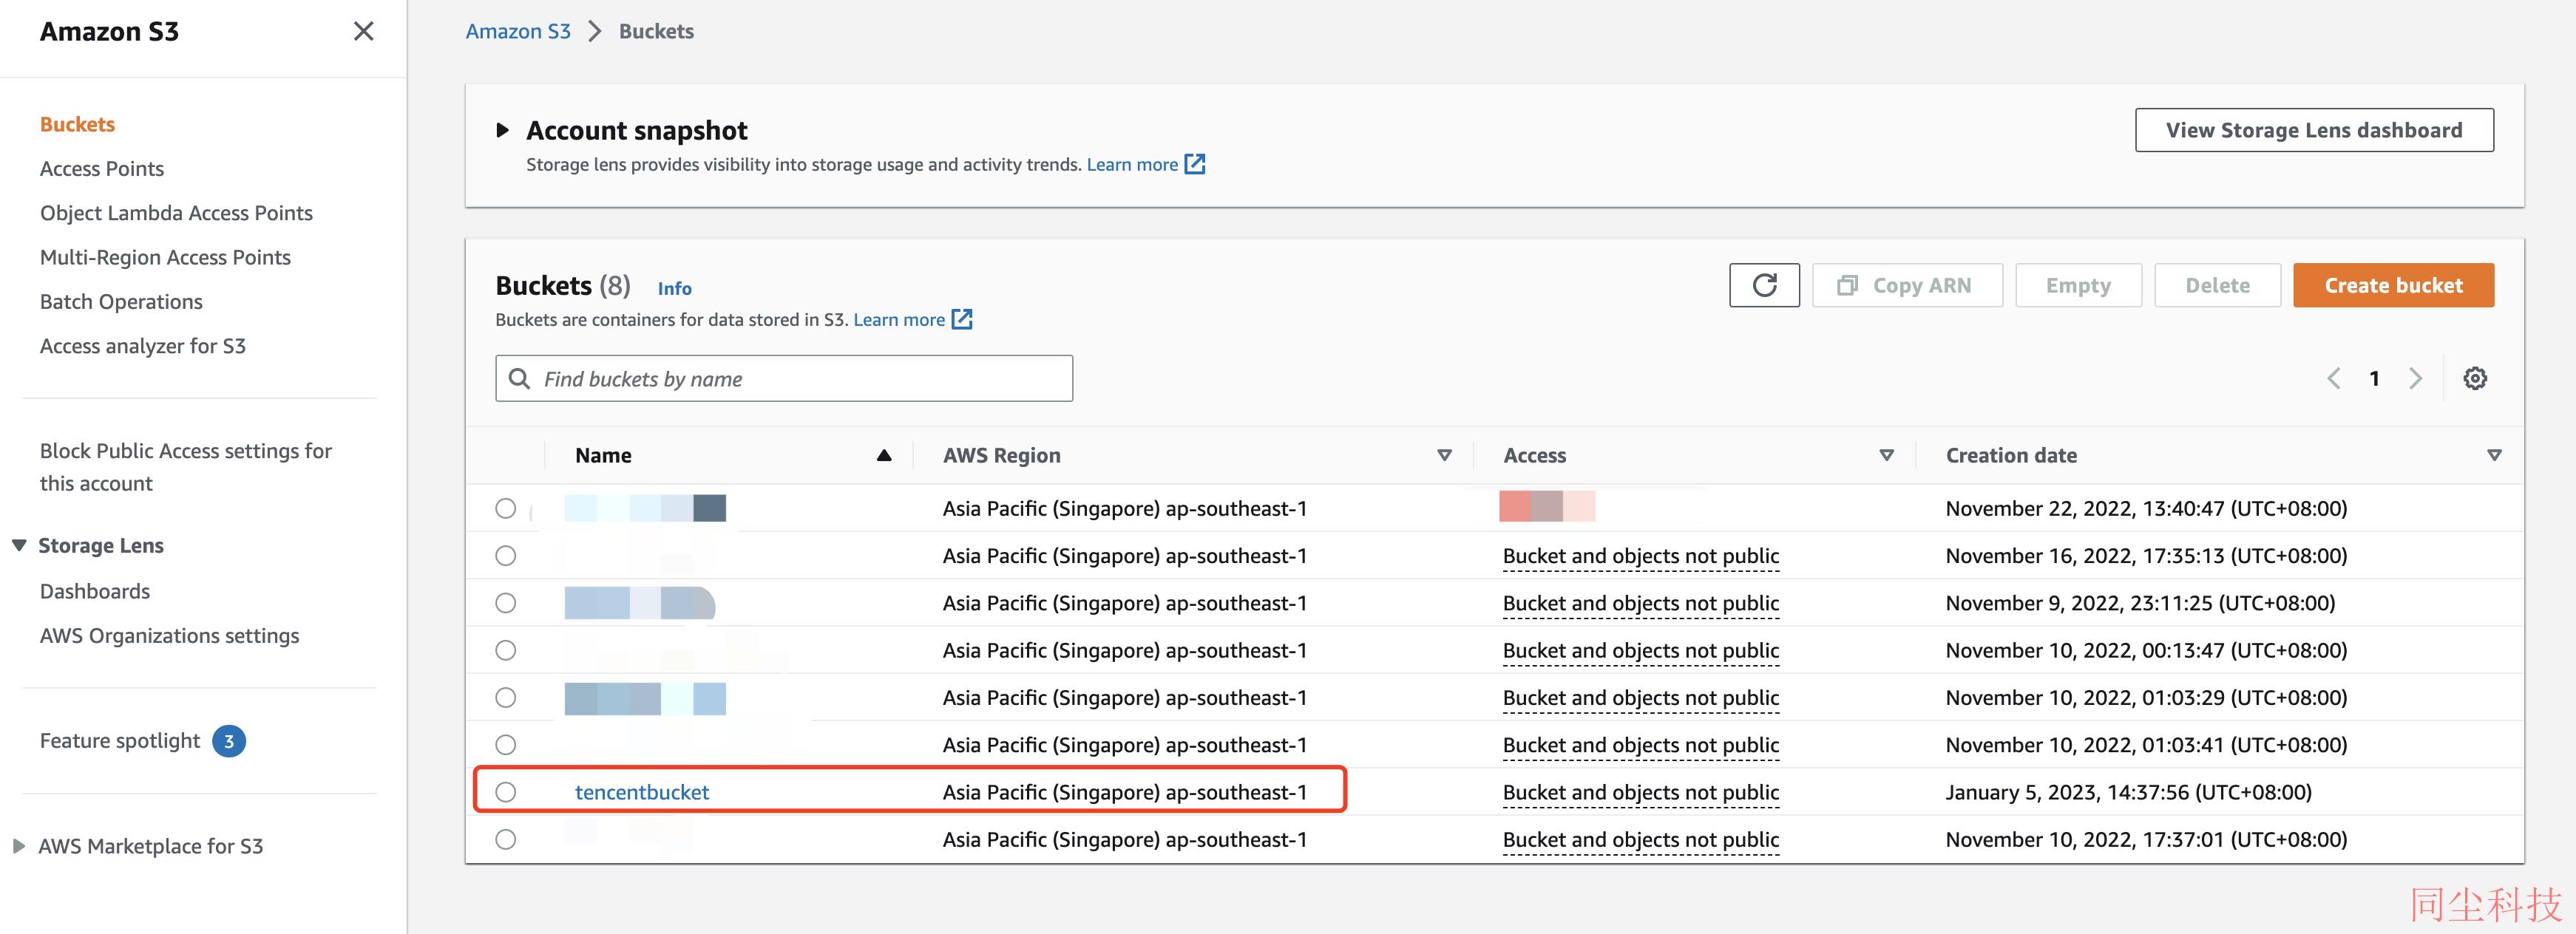The height and width of the screenshot is (934, 2576).
Task: Go to previous page arrow
Action: point(2334,378)
